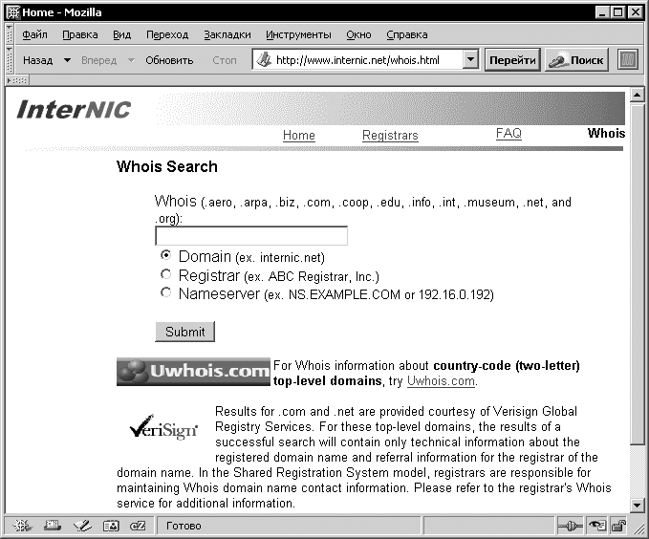Follow the Uwhois.com text link
The image size is (649, 539).
point(441,381)
